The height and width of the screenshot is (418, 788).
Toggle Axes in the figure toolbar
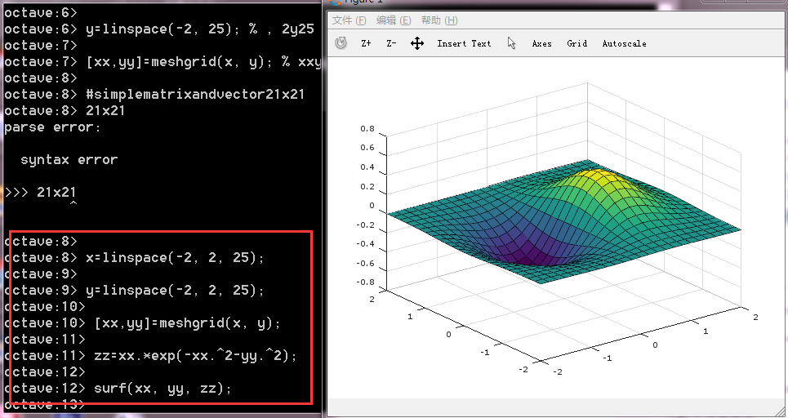click(x=541, y=44)
